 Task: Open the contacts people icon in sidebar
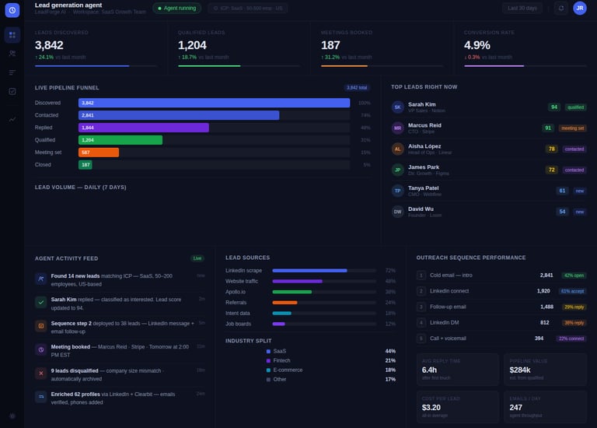[x=12, y=54]
